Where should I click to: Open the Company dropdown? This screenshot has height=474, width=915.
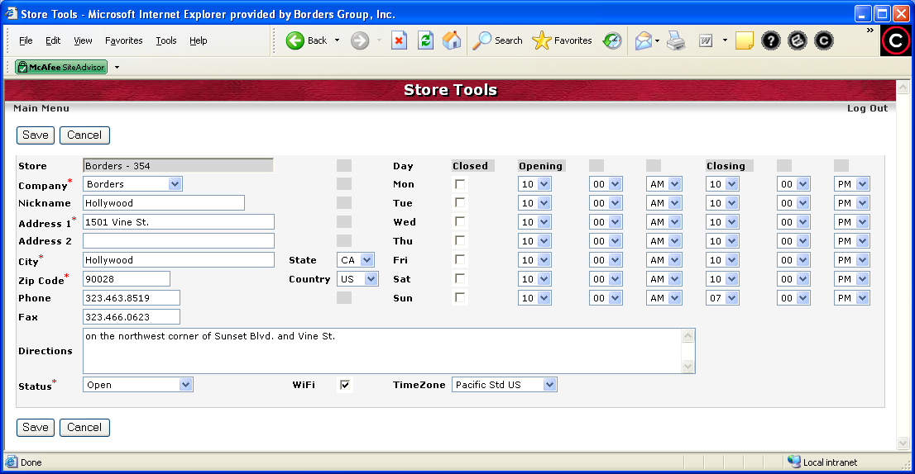point(132,184)
